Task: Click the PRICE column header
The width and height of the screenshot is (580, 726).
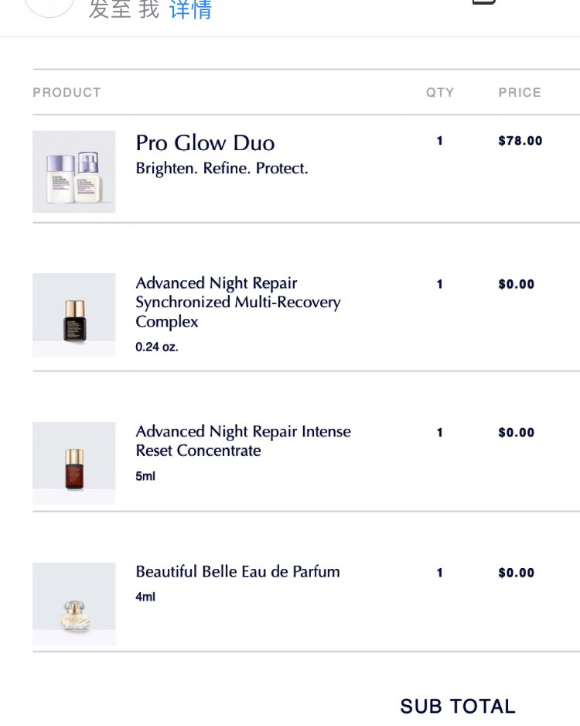Action: pos(520,93)
